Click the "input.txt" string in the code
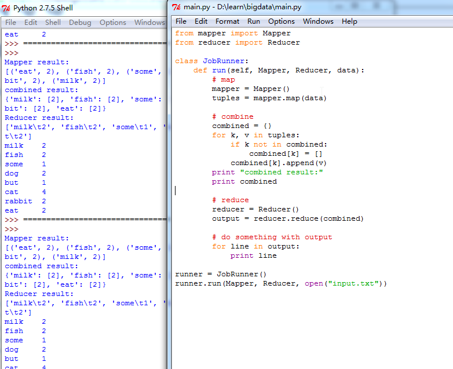 [x=353, y=283]
